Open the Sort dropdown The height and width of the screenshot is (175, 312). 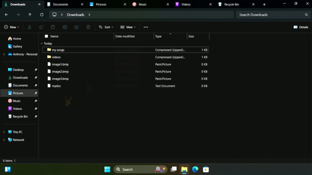point(106,27)
